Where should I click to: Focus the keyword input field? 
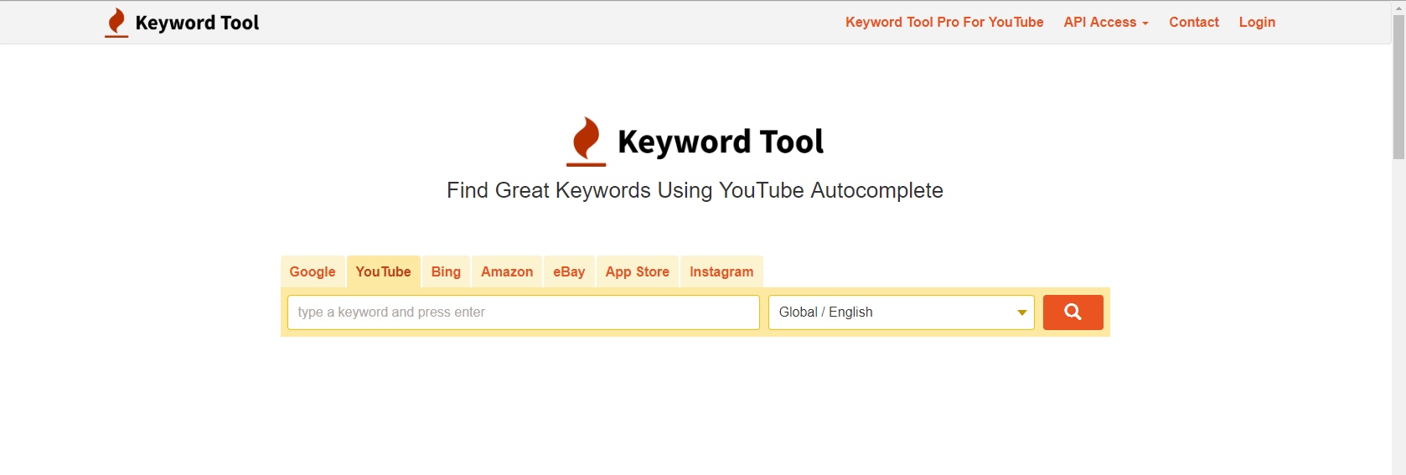coord(524,312)
